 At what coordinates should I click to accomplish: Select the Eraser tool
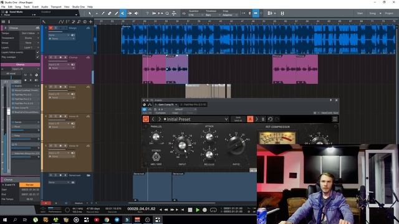click(x=110, y=13)
